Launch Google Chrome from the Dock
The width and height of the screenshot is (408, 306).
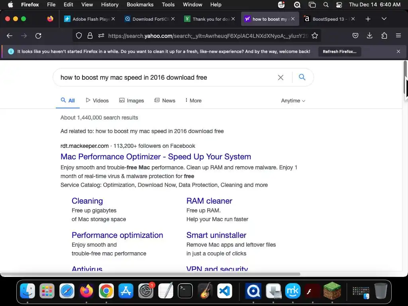[x=106, y=290]
